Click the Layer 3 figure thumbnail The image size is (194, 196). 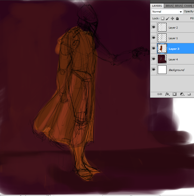pyautogui.click(x=162, y=48)
